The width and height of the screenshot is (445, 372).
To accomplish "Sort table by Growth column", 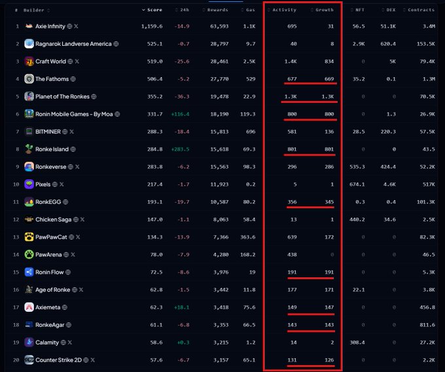I will [322, 10].
